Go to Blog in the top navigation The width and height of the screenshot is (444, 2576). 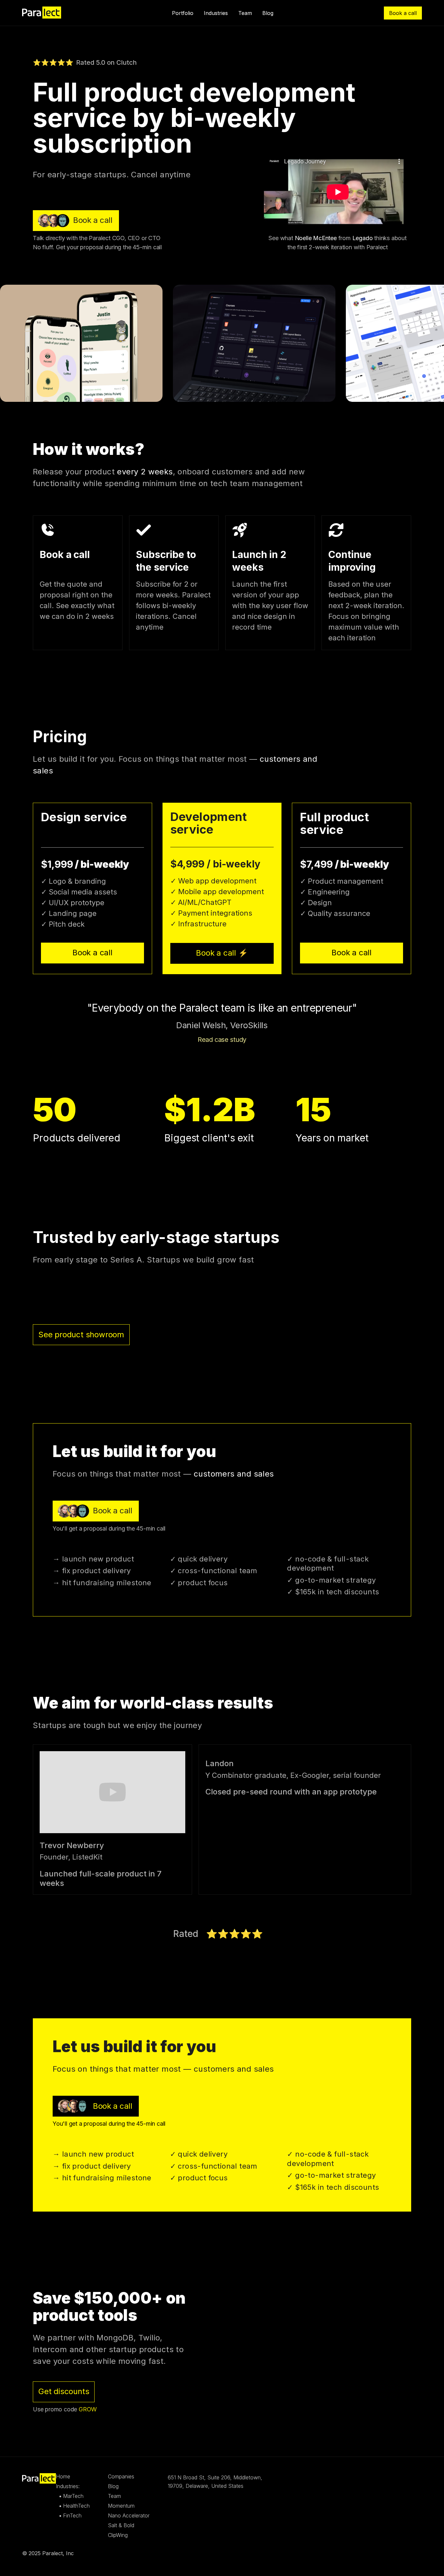(268, 13)
